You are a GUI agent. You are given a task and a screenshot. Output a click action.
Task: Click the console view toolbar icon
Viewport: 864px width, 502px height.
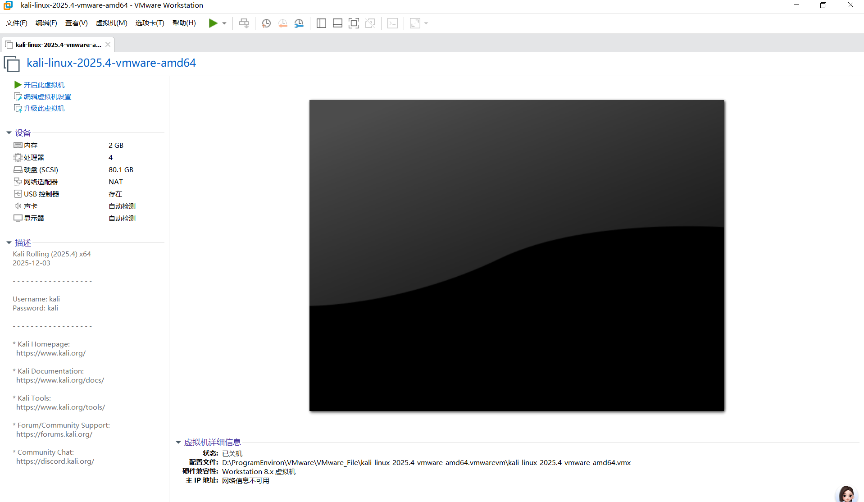click(x=392, y=23)
